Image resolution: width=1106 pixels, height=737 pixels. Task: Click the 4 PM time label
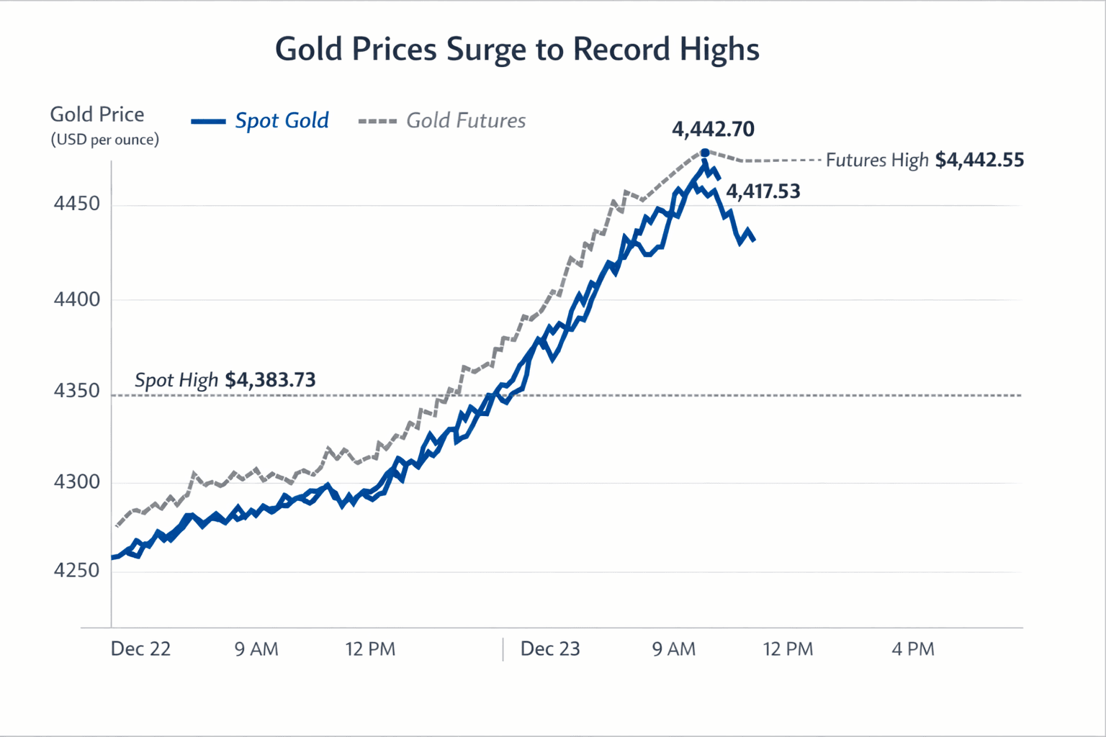coord(912,649)
